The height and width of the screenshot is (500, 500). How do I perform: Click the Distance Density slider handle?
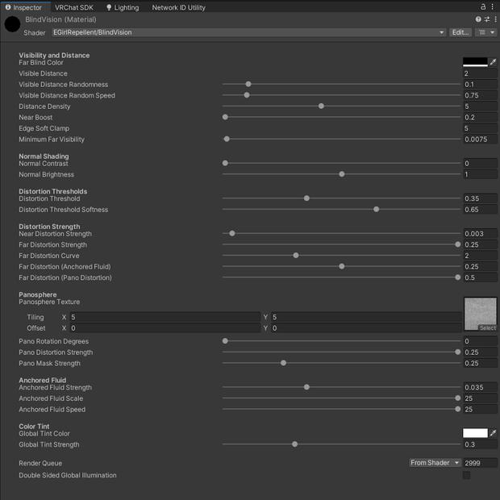pos(321,106)
